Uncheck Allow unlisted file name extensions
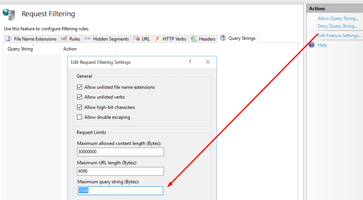The height and width of the screenshot is (200, 363). (79, 87)
